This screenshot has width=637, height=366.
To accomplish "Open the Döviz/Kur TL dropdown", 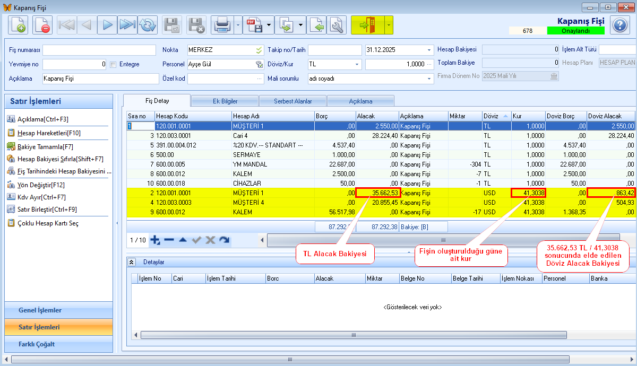I will coord(357,64).
